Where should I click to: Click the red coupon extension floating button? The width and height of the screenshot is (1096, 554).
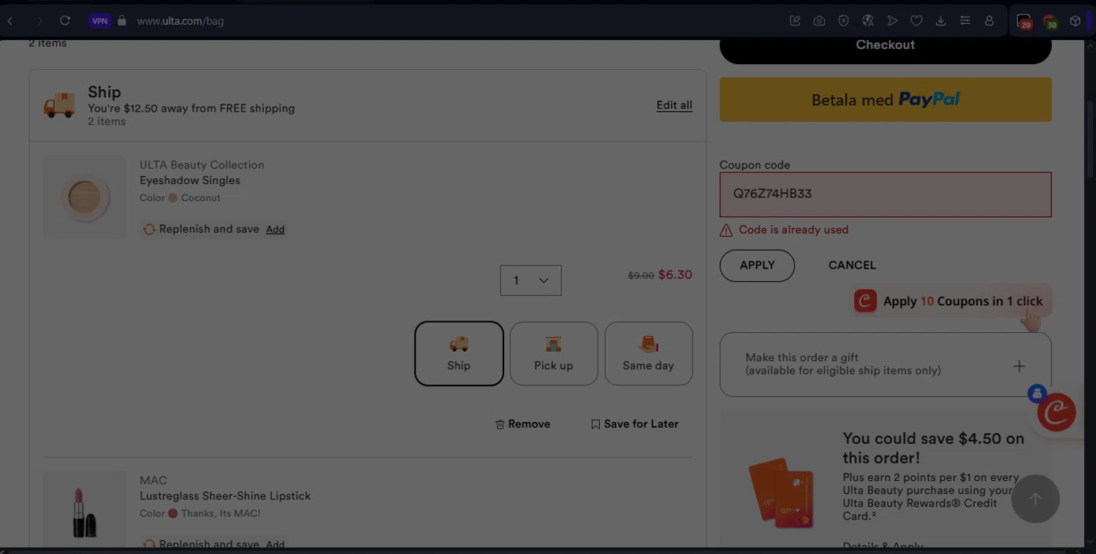coord(1057,412)
